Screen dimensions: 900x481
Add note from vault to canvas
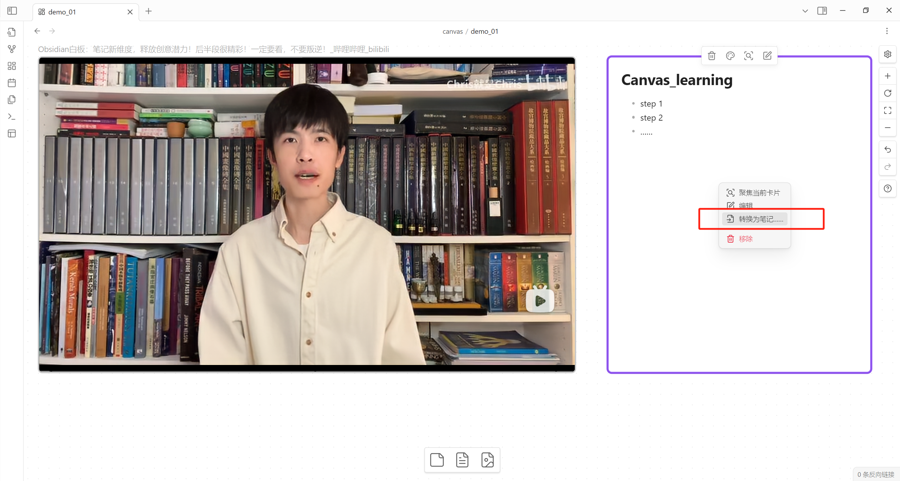pyautogui.click(x=462, y=460)
